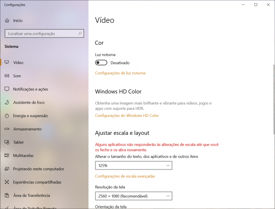Click the Notificações e ações icon
This screenshot has width=275, height=209.
click(x=7, y=89)
